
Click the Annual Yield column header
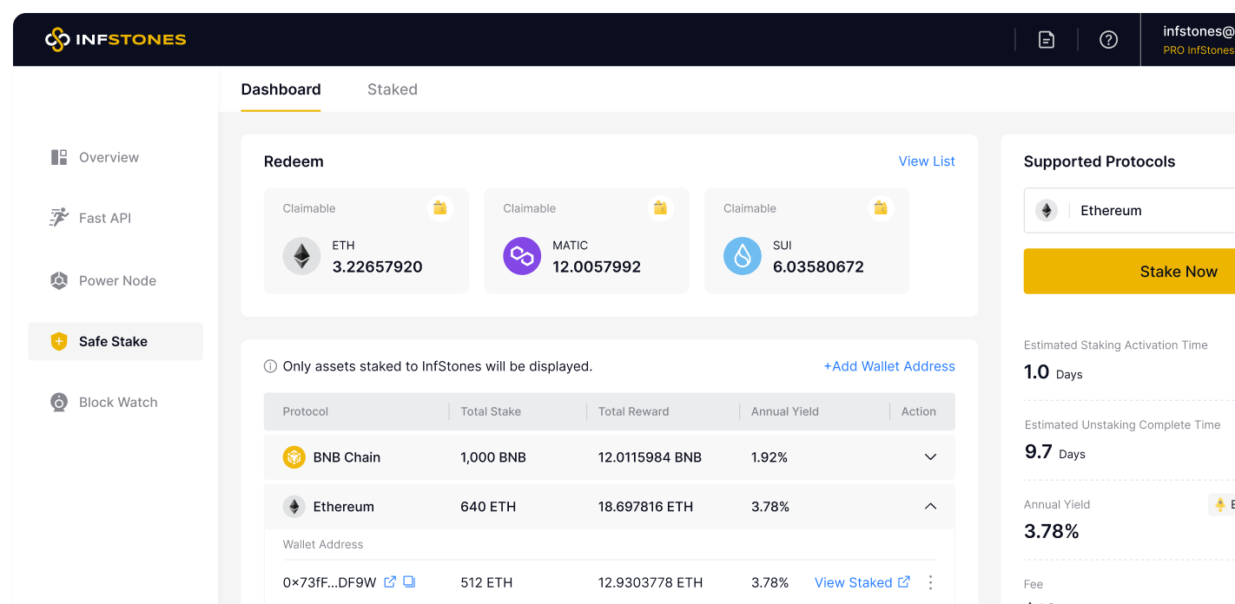(785, 411)
